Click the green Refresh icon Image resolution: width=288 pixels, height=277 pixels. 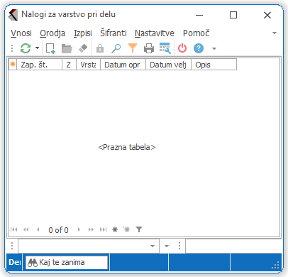(26, 48)
